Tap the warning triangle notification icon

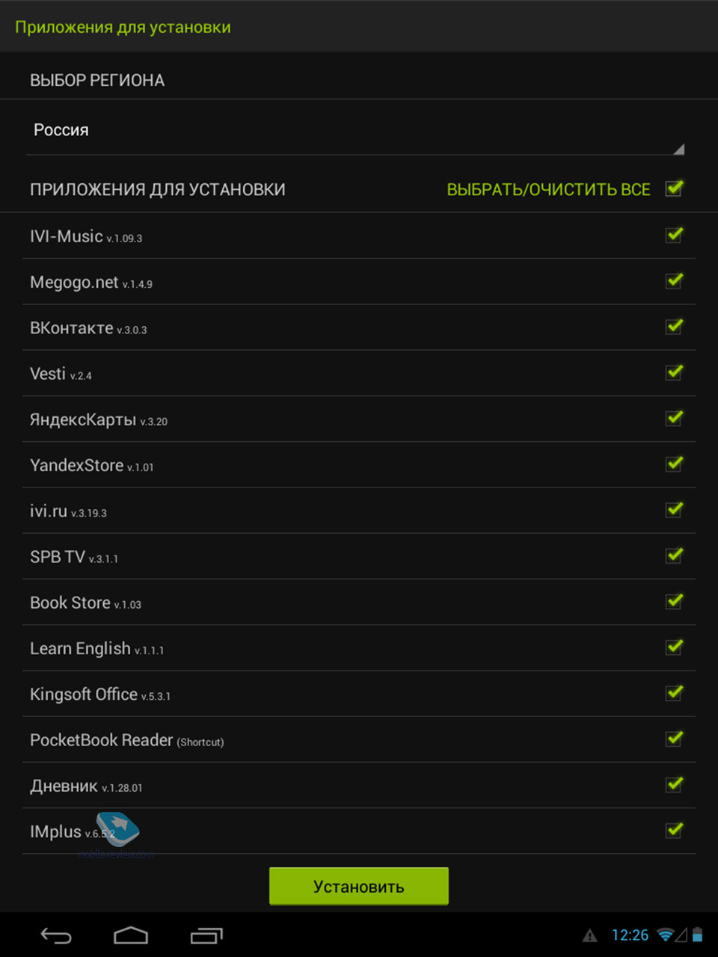pyautogui.click(x=590, y=935)
